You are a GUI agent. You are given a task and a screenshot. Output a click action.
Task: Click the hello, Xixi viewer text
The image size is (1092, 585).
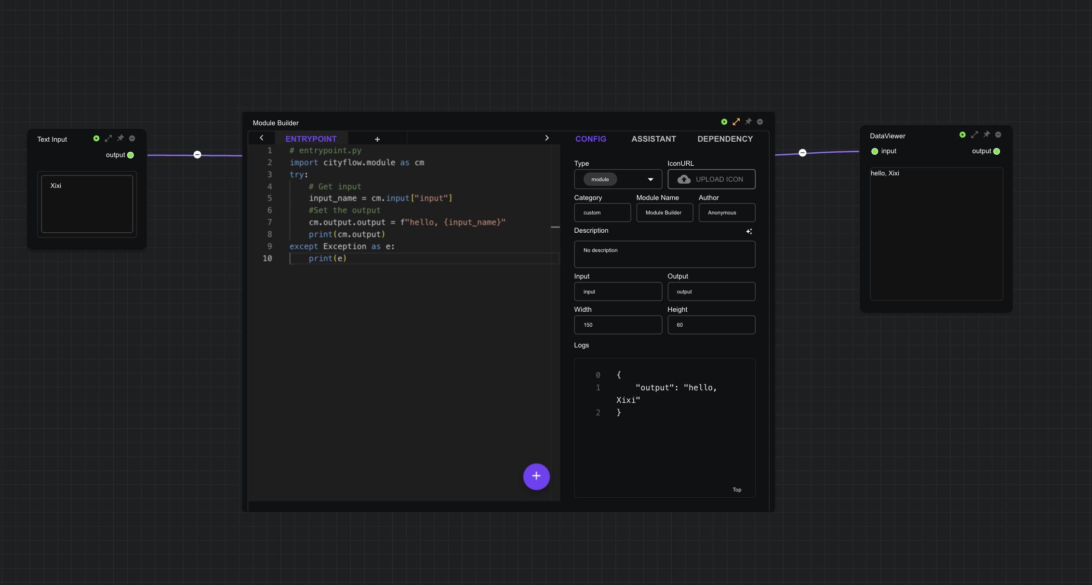885,173
